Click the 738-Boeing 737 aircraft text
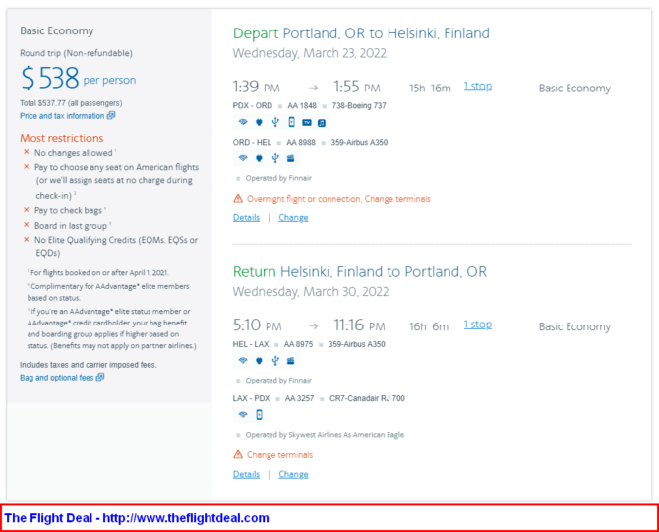The width and height of the screenshot is (659, 532). point(359,106)
